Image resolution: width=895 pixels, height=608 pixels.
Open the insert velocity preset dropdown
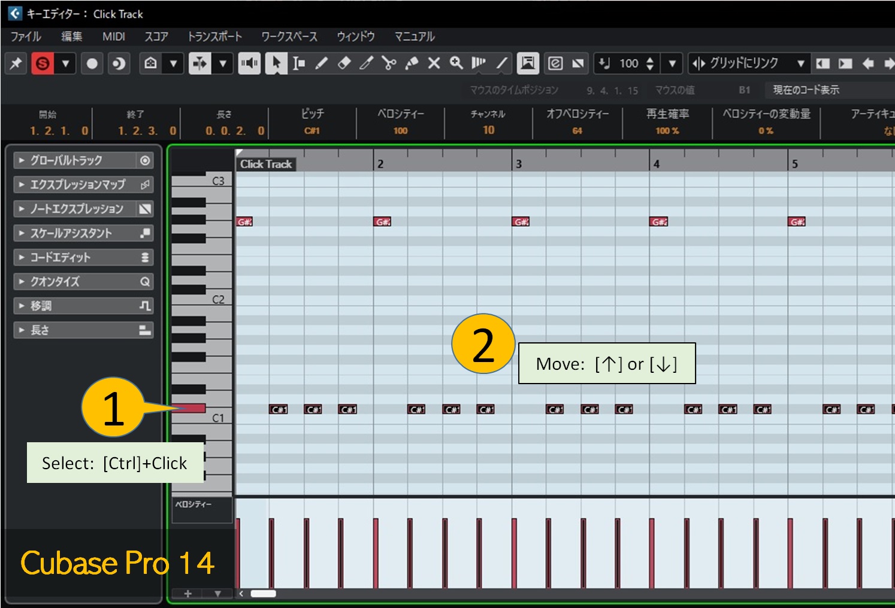point(672,63)
